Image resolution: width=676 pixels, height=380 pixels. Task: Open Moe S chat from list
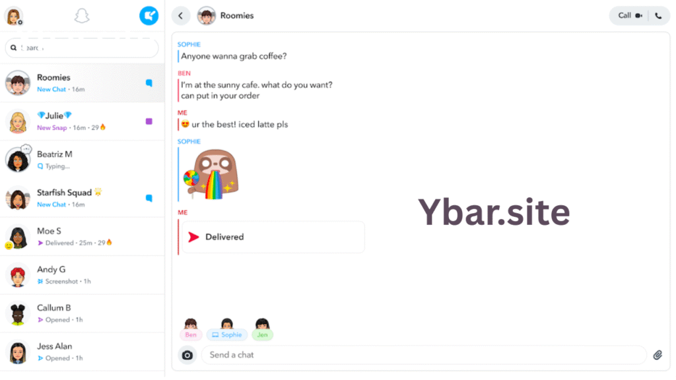coord(82,236)
